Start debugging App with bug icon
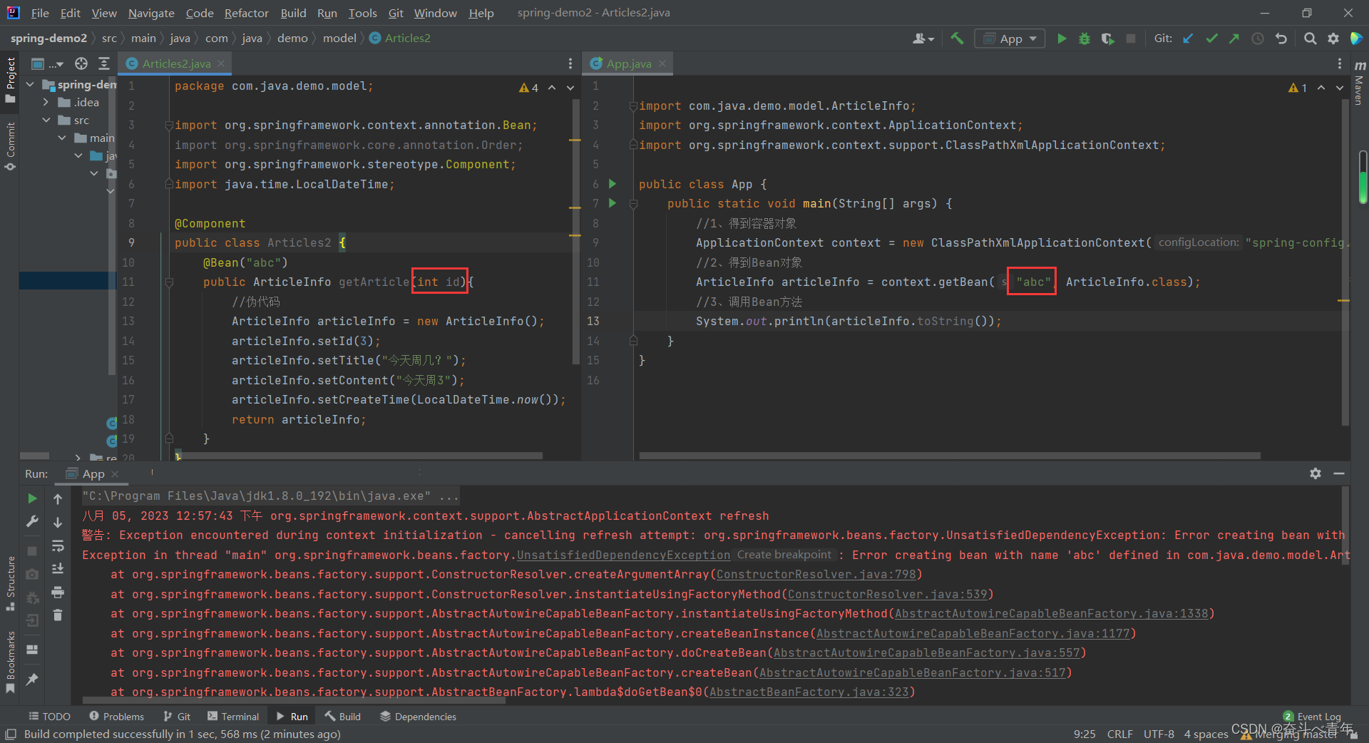The image size is (1369, 743). pyautogui.click(x=1085, y=39)
